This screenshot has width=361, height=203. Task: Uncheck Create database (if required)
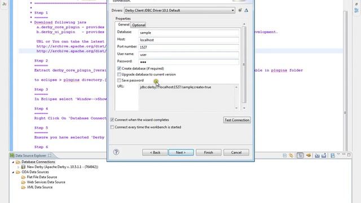pyautogui.click(x=119, y=68)
